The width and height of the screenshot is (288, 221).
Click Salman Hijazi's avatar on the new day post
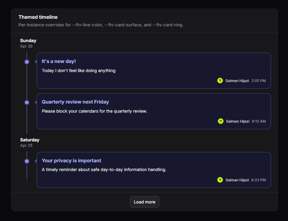[220, 81]
